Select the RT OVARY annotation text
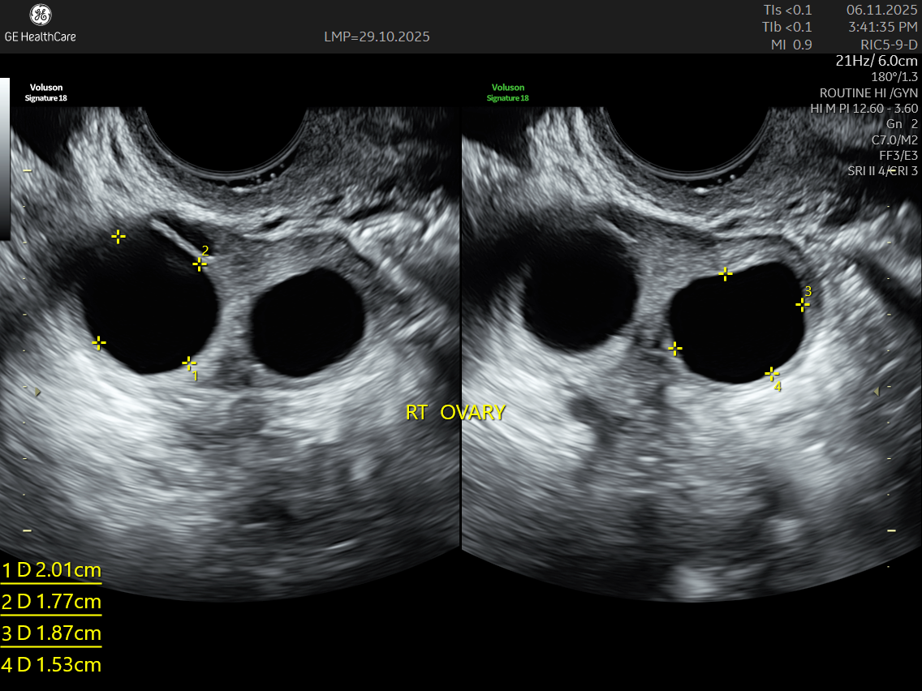The height and width of the screenshot is (691, 922). pyautogui.click(x=455, y=412)
